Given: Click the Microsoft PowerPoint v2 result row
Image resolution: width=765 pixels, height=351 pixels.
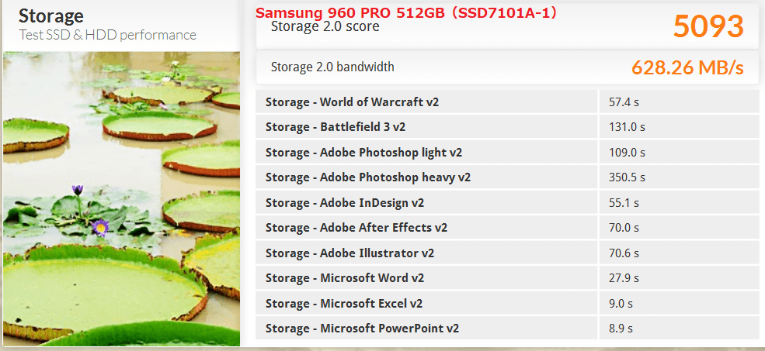Looking at the screenshot, I should tap(507, 328).
